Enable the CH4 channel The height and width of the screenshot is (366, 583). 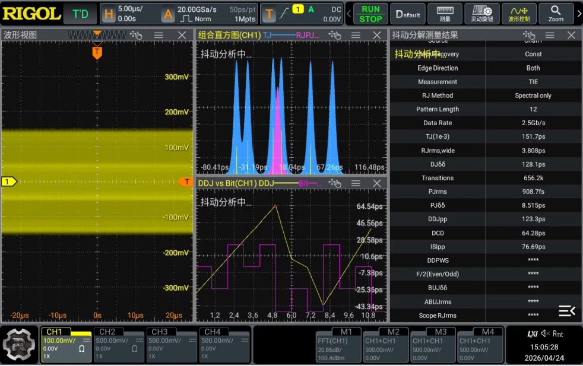pos(224,345)
